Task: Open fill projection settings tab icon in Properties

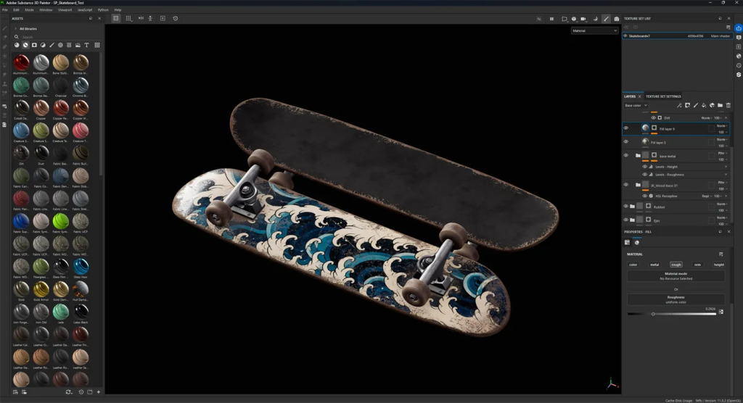Action: [628, 243]
